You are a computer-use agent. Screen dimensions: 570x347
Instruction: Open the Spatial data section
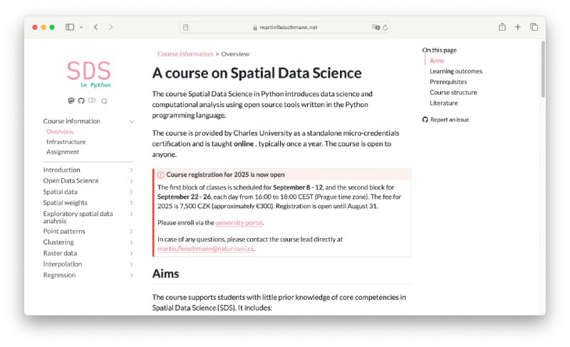[x=60, y=192]
